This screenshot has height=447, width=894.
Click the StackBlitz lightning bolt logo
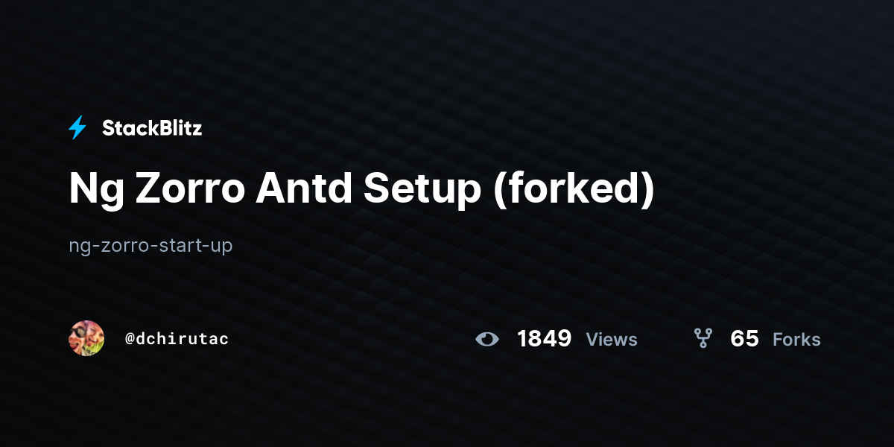click(77, 128)
